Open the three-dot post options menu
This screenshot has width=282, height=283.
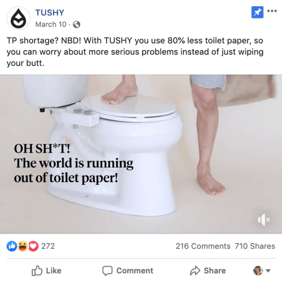[x=272, y=11]
